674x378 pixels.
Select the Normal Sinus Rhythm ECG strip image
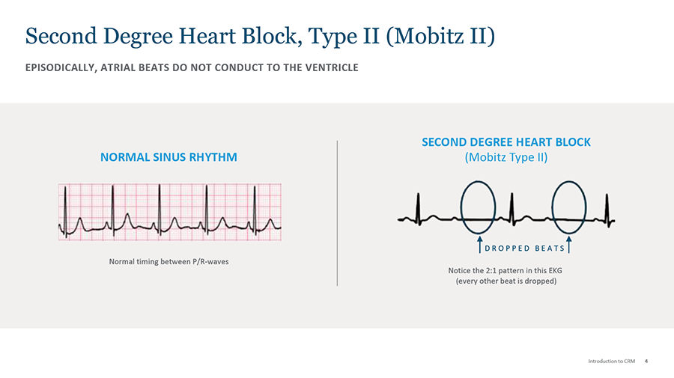click(170, 212)
